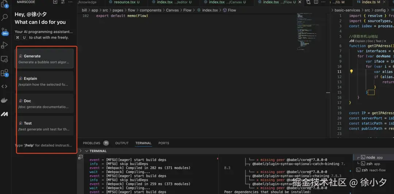Expand the arrow left of the TERMINAL header
Screen dimensions: 394x194
(x=80, y=151)
